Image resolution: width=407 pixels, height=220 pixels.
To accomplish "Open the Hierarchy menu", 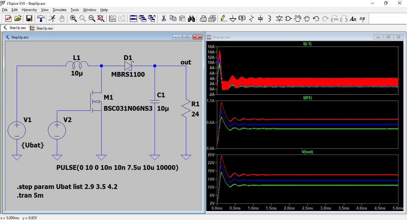I will pyautogui.click(x=29, y=10).
